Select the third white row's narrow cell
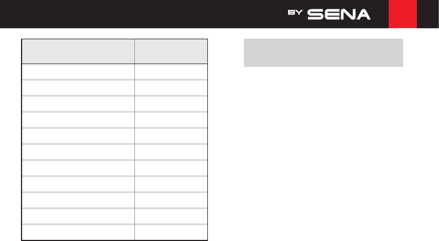 coord(171,104)
